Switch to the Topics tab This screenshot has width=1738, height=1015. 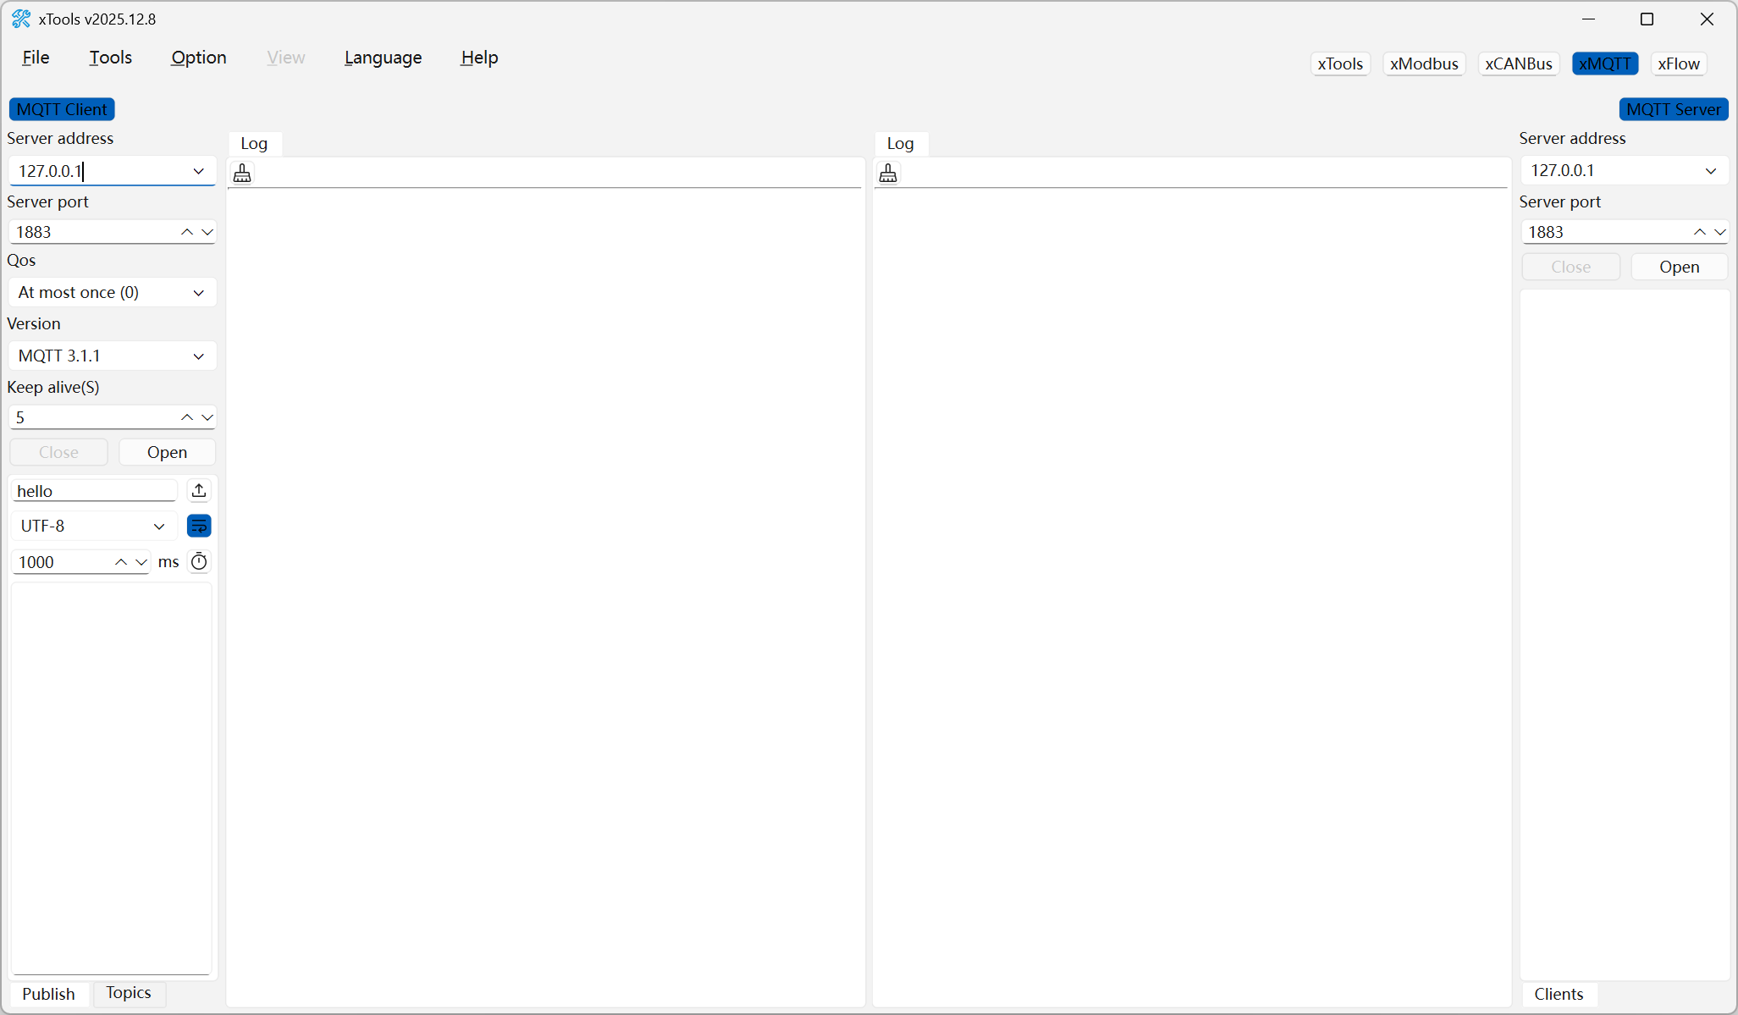tap(129, 993)
